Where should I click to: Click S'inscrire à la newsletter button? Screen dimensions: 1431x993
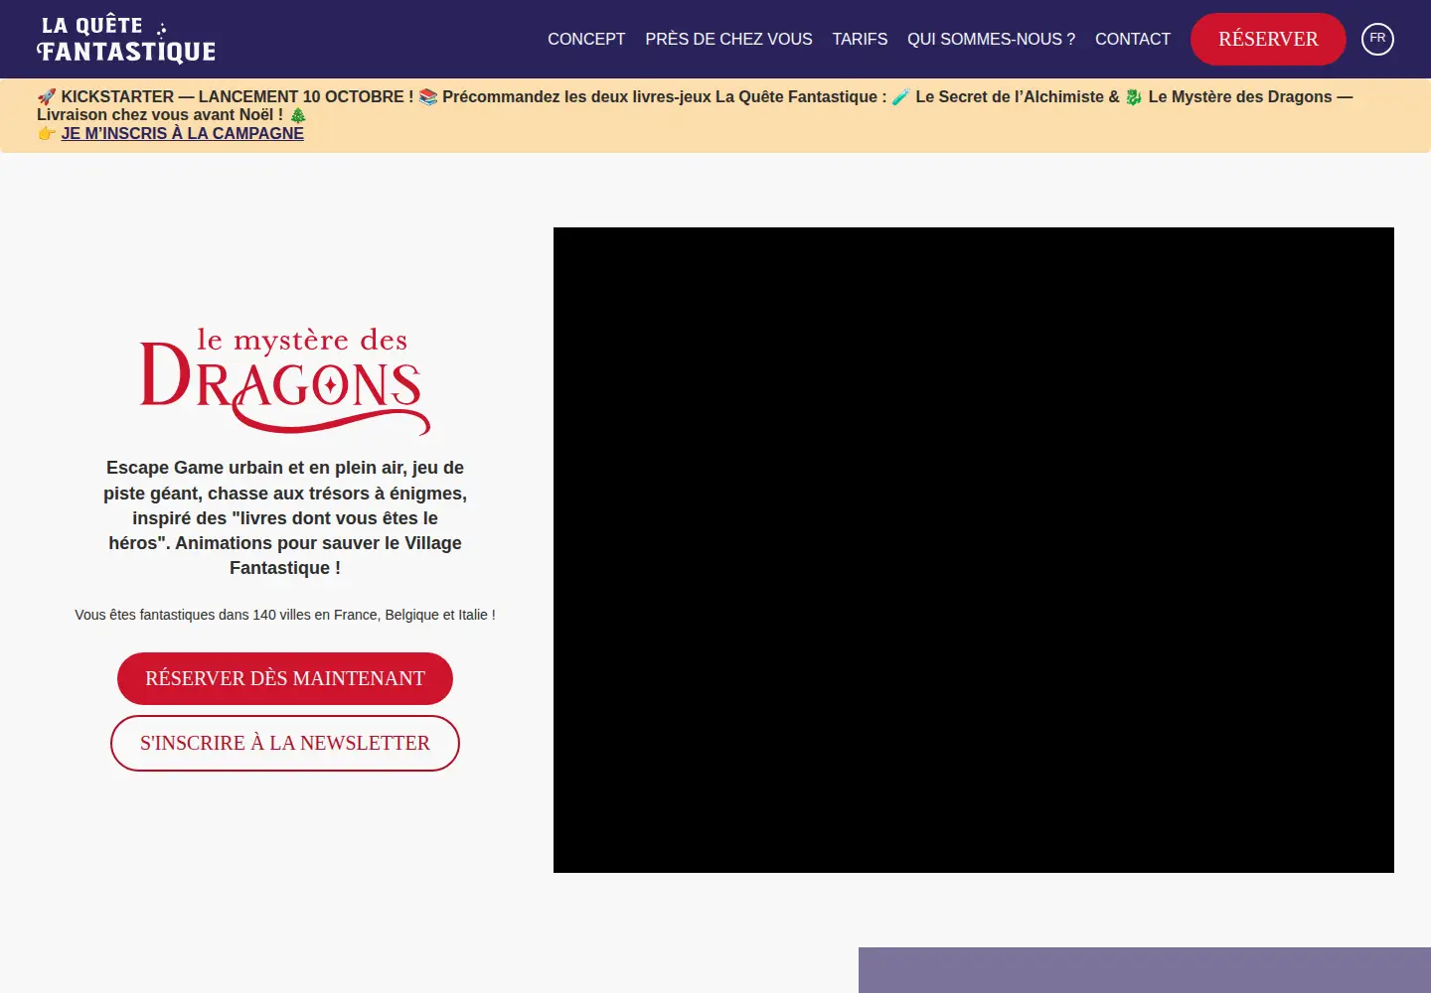click(x=285, y=743)
